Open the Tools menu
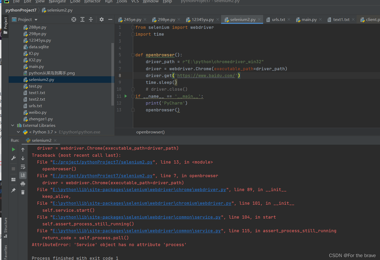380x260 pixels. [x=122, y=1]
